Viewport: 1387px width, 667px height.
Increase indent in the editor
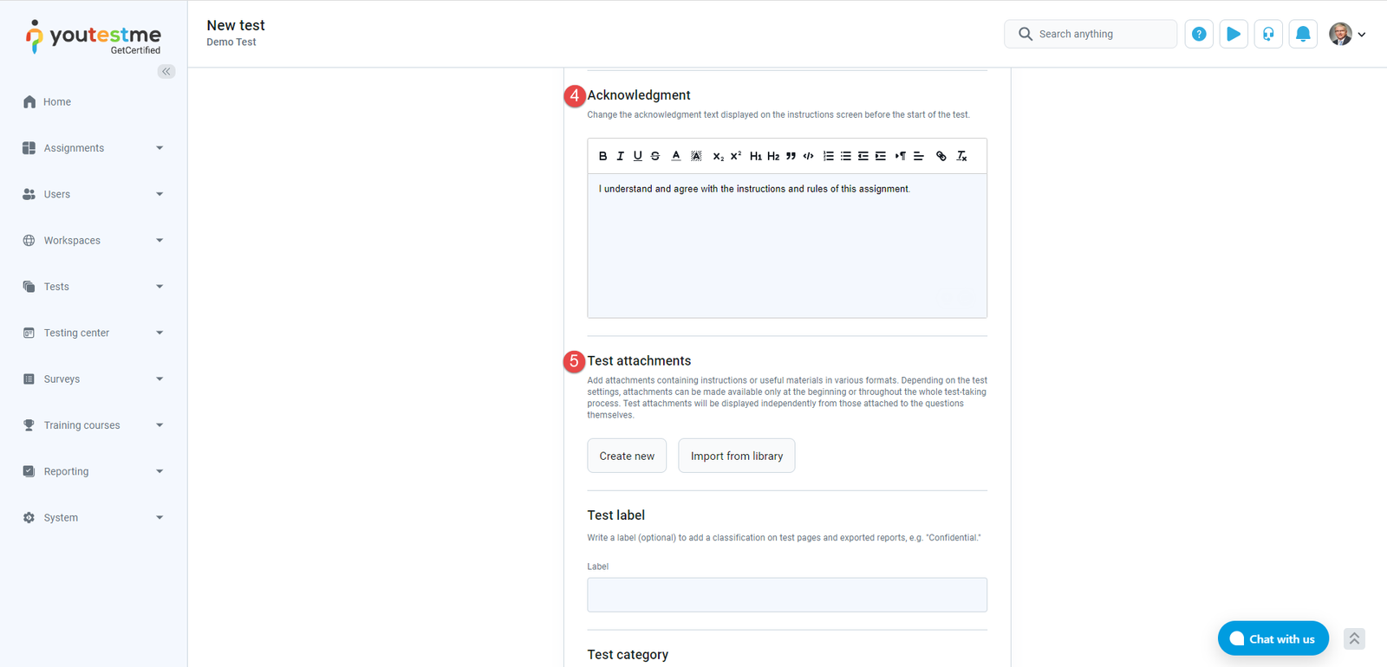[881, 156]
